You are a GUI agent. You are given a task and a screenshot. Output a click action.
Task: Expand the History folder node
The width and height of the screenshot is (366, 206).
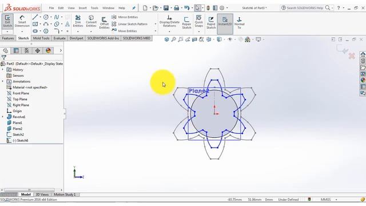(x=3, y=70)
